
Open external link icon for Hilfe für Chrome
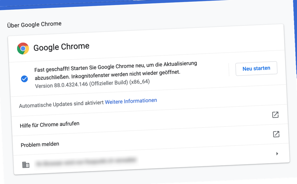tap(275, 115)
